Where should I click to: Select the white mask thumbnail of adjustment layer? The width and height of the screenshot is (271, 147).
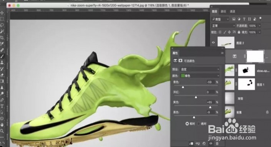click(255, 56)
